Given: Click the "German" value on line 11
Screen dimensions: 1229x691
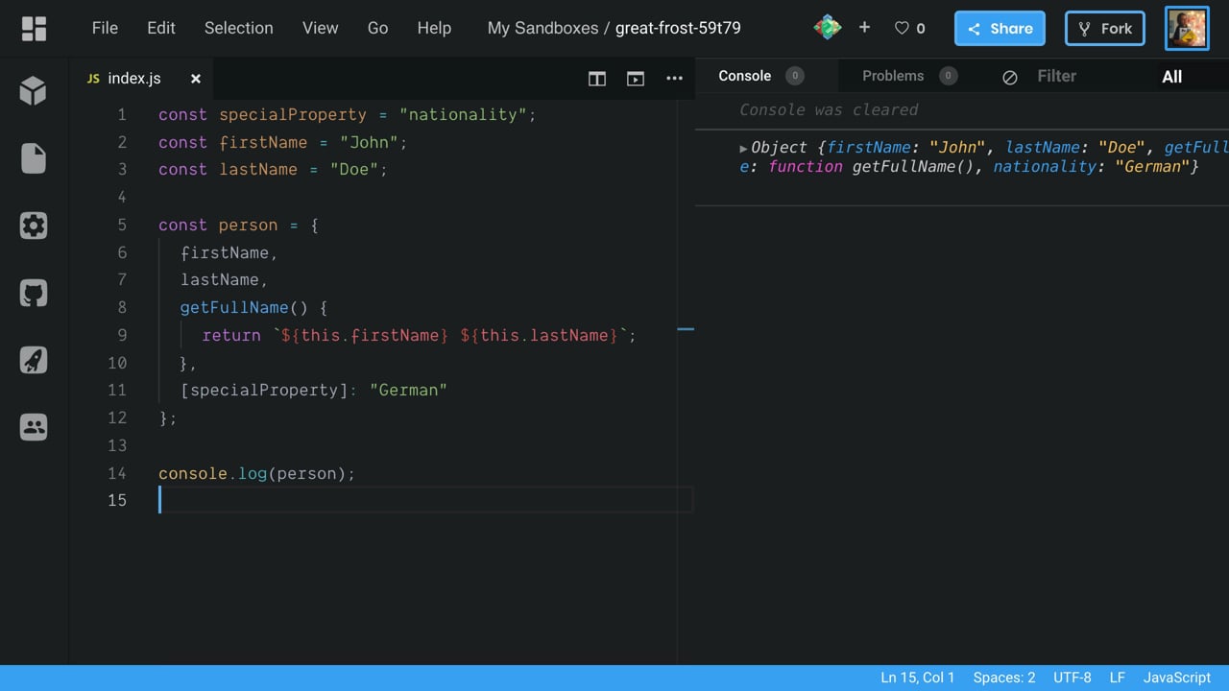Looking at the screenshot, I should point(408,390).
